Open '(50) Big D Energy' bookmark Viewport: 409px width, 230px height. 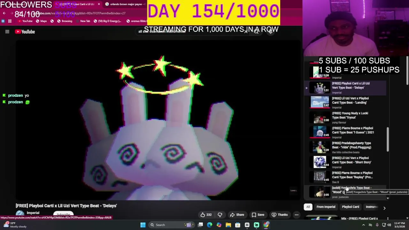pos(107,21)
